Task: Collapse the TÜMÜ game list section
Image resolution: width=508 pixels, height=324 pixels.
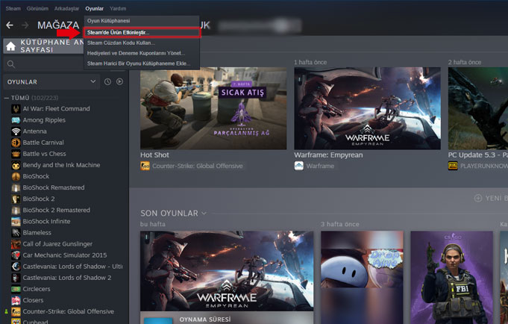Action: (x=7, y=98)
